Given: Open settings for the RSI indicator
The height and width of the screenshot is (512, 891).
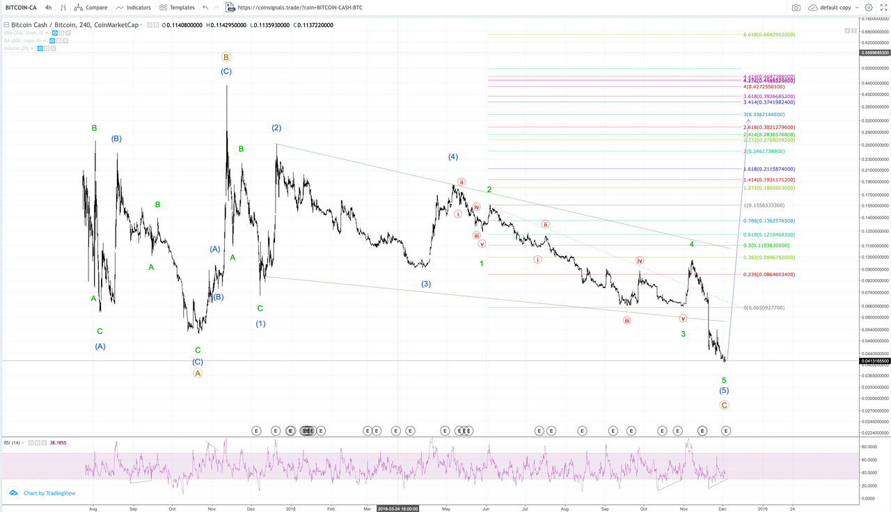Looking at the screenshot, I should [37, 442].
